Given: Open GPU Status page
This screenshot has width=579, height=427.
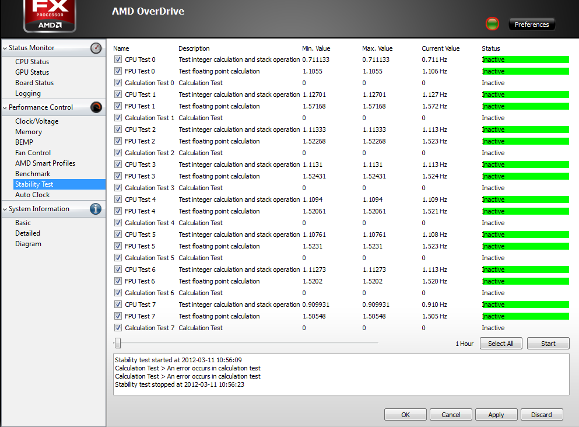Looking at the screenshot, I should [32, 72].
